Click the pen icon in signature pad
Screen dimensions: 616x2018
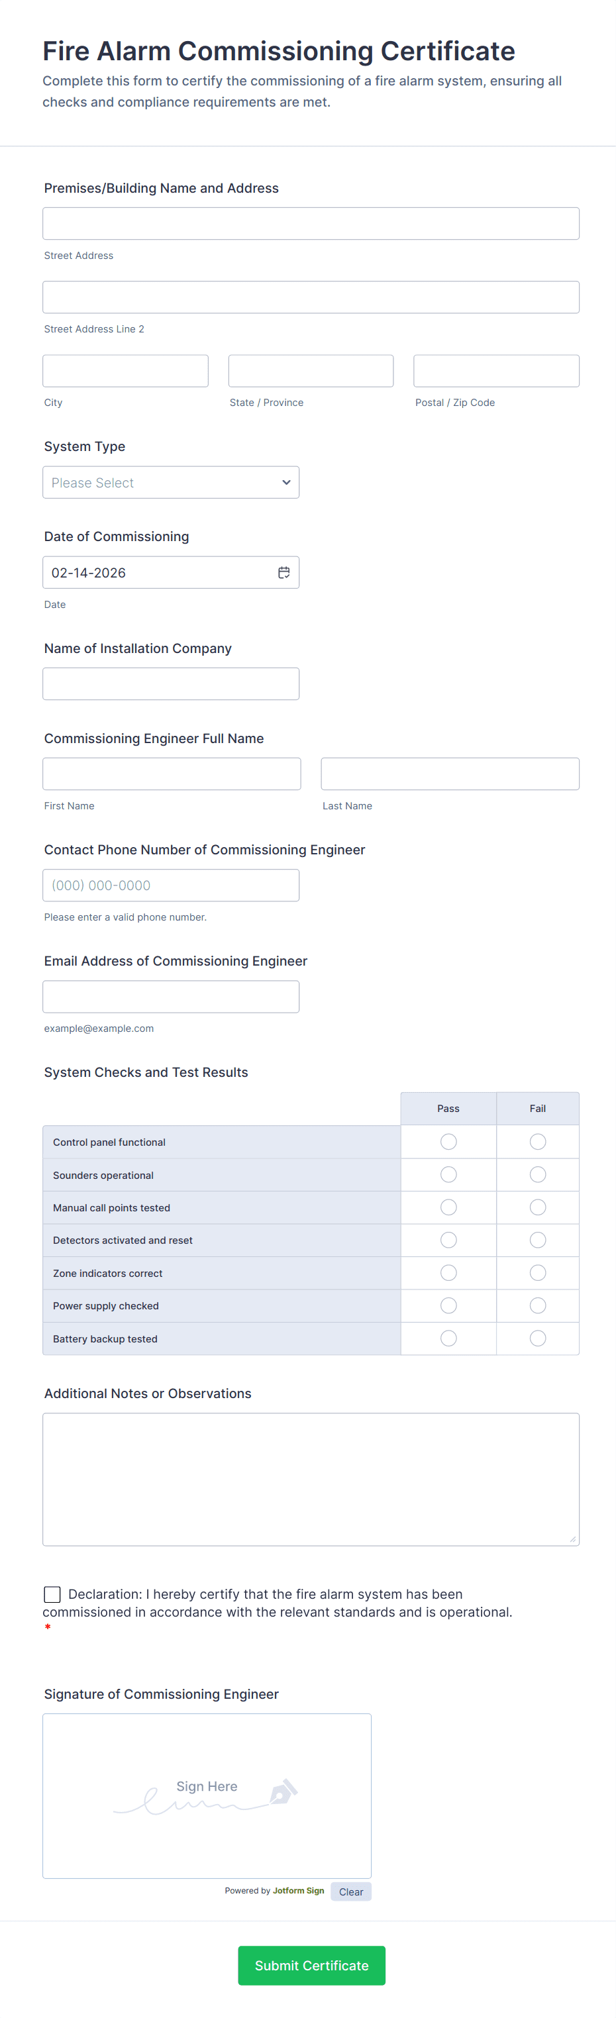[x=283, y=1791]
